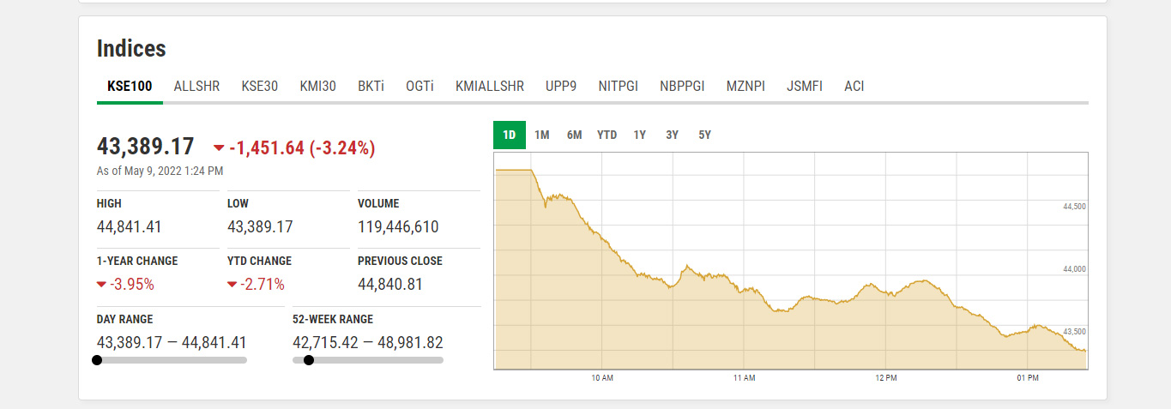The height and width of the screenshot is (409, 1171).
Task: Select the KMIALLSHR tab
Action: (490, 87)
